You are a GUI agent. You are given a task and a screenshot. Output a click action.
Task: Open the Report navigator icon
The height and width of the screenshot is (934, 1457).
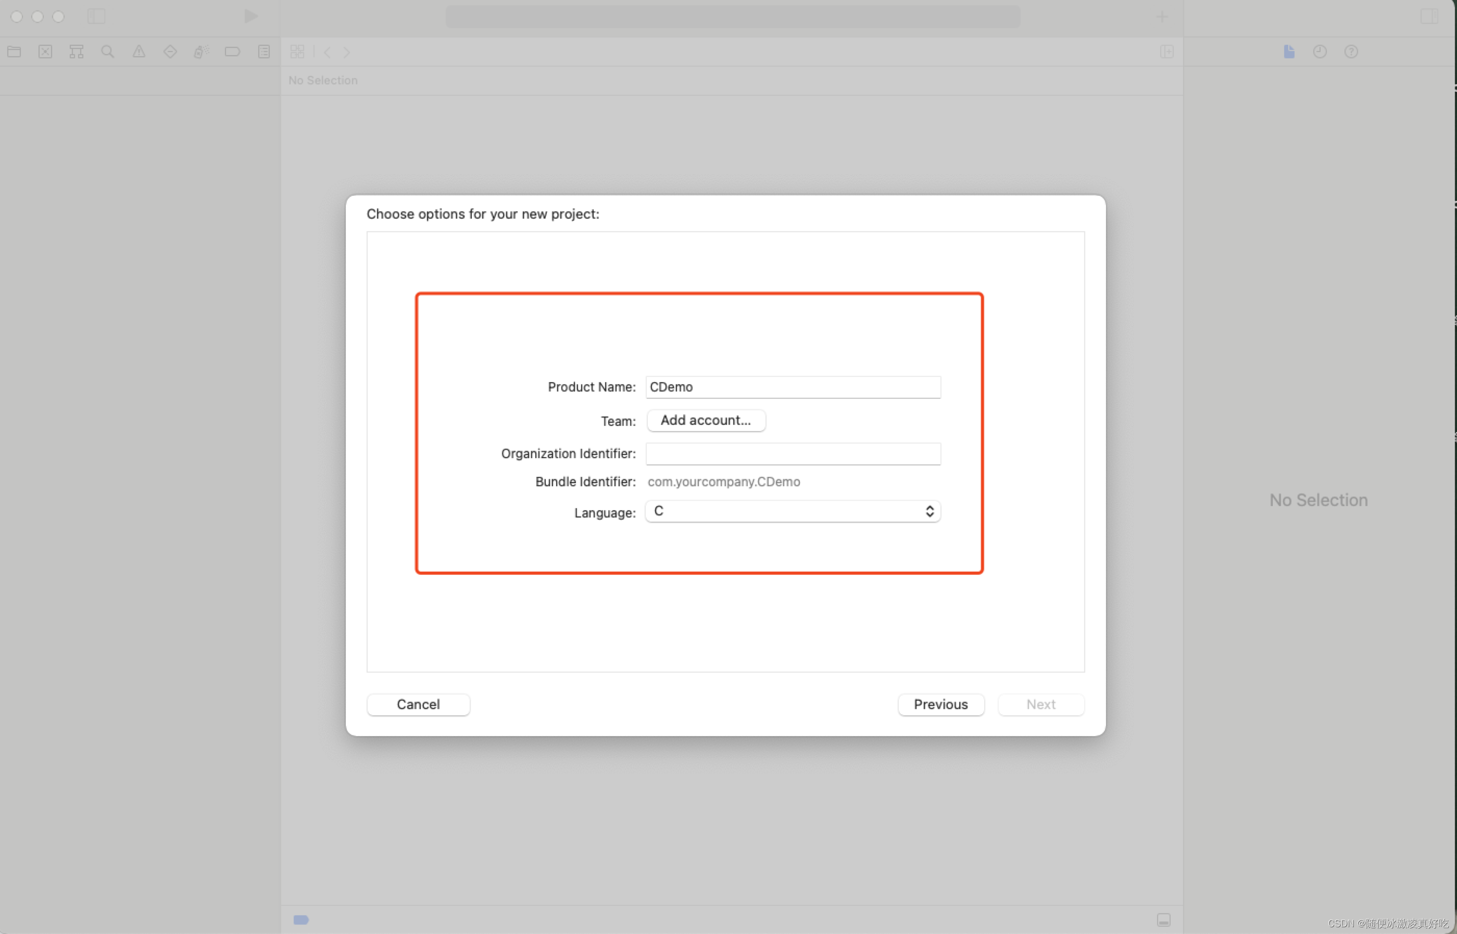pos(264,52)
